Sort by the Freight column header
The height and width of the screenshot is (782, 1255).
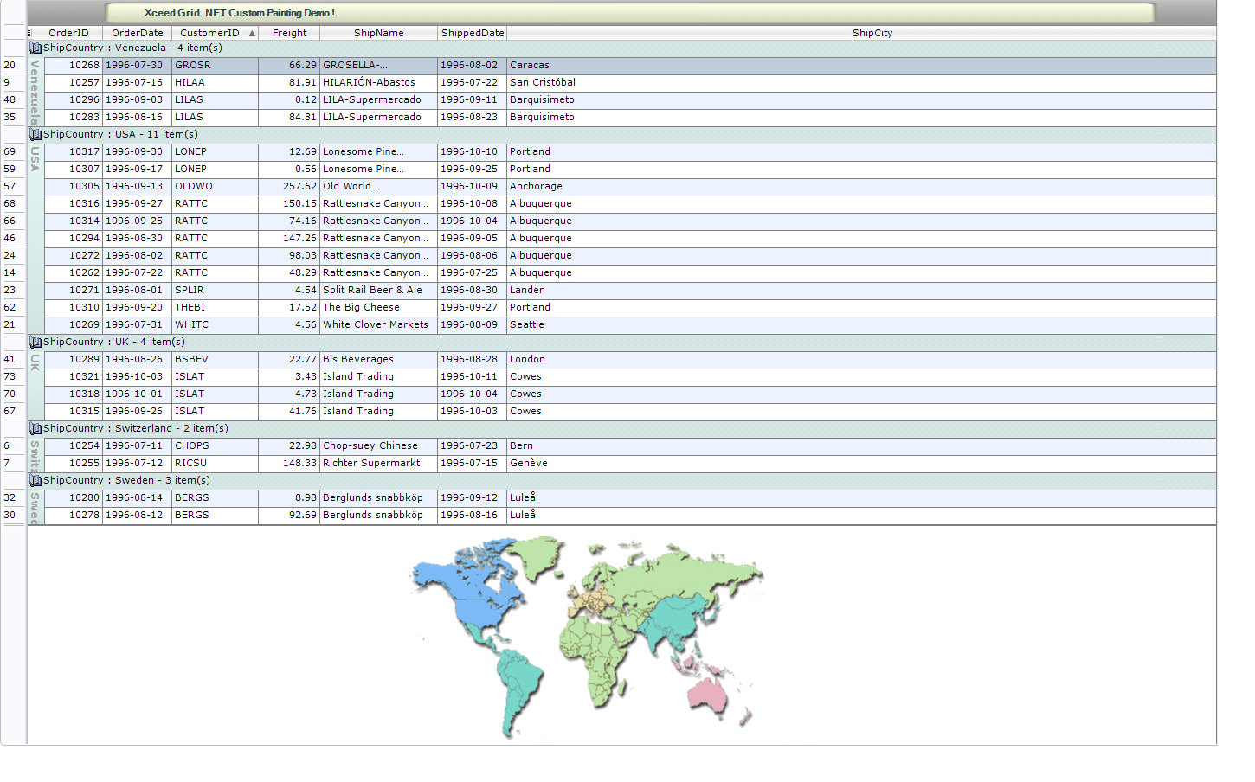[289, 33]
